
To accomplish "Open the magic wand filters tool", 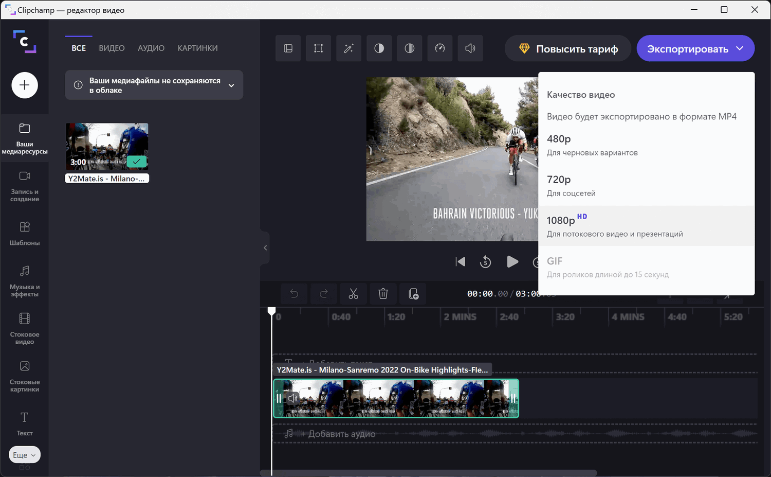I will pos(349,48).
